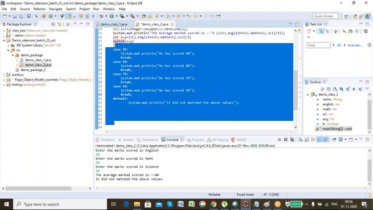Click Pin Console icon
The image size is (373, 210).
click(x=334, y=139)
